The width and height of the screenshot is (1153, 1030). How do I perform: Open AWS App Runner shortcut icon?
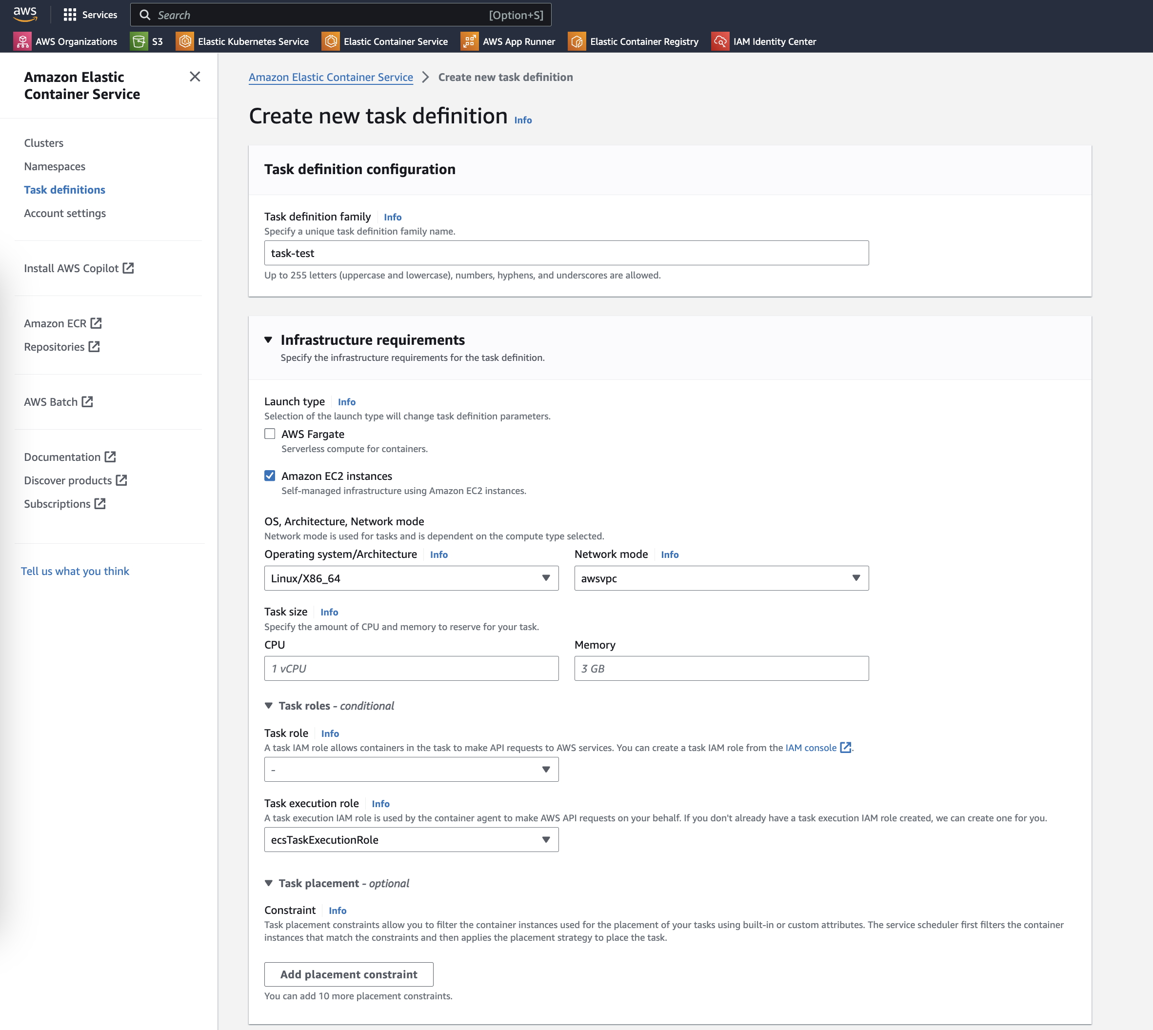tap(469, 41)
